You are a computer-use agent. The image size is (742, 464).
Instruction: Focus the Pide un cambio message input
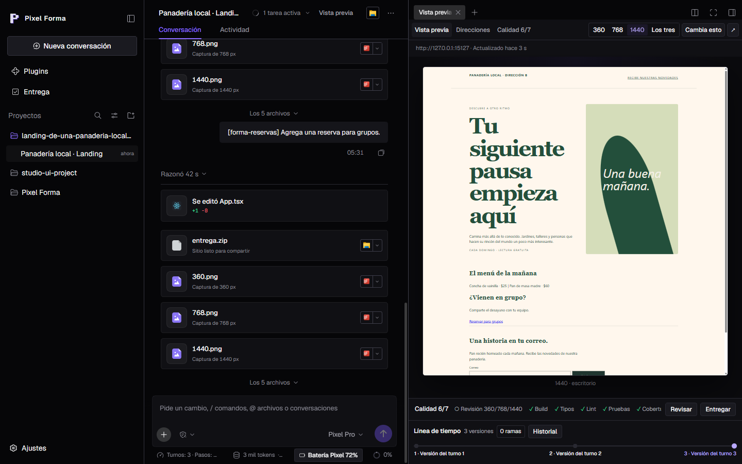(274, 408)
